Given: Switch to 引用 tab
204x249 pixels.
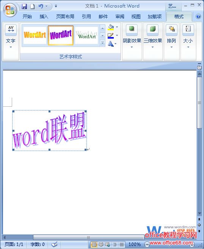Looking at the screenshot, I should click(86, 17).
